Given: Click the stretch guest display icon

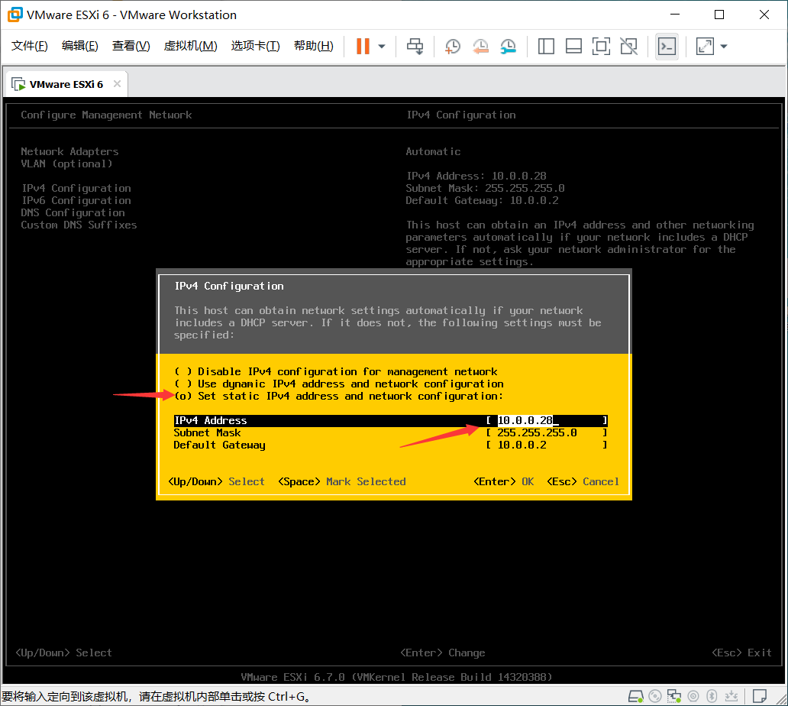Looking at the screenshot, I should 705,47.
